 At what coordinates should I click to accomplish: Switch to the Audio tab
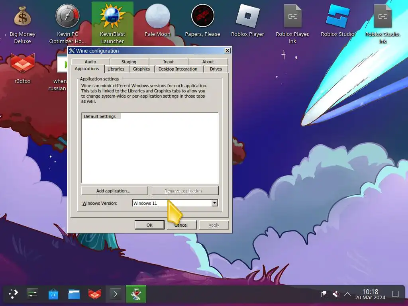[x=90, y=62]
